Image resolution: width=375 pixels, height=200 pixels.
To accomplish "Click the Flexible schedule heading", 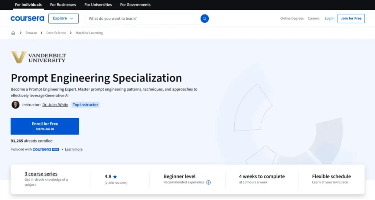I will click(x=331, y=176).
